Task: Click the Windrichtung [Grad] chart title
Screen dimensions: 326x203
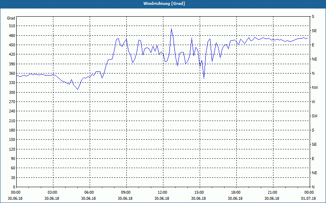Action: point(164,4)
